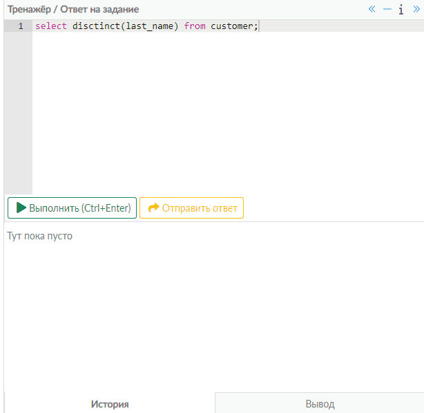
Task: Click the 'Тут пока пусто' placeholder text
Action: pos(39,237)
